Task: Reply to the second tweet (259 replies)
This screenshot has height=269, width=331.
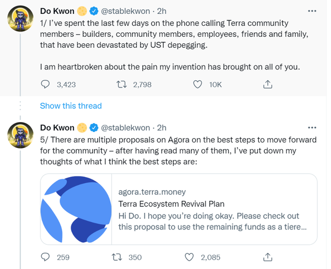Action: pyautogui.click(x=46, y=257)
